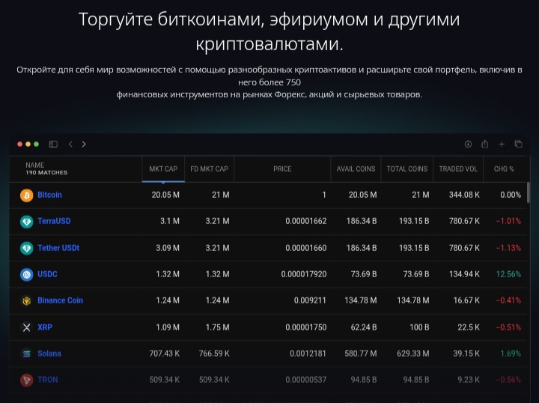
Task: Open the downloads icon in the toolbar
Action: 468,144
